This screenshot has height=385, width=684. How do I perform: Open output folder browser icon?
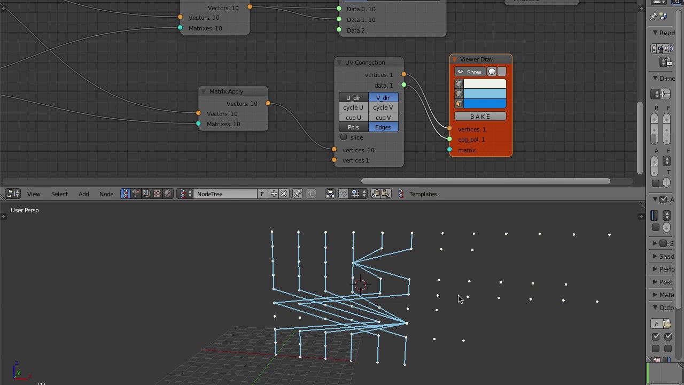666,324
